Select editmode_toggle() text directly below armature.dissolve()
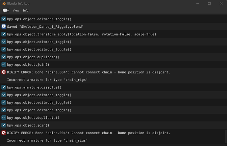The height and width of the screenshot is (146, 227). tap(39, 95)
